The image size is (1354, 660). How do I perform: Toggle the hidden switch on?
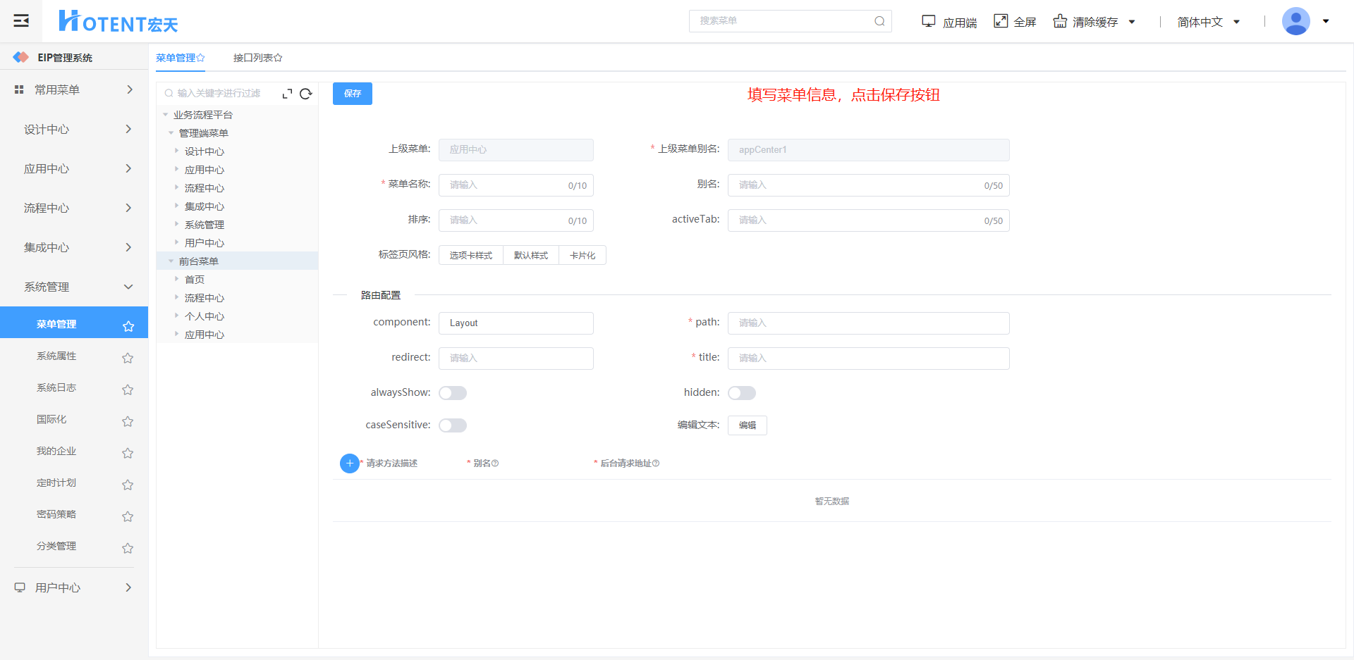pos(742,393)
